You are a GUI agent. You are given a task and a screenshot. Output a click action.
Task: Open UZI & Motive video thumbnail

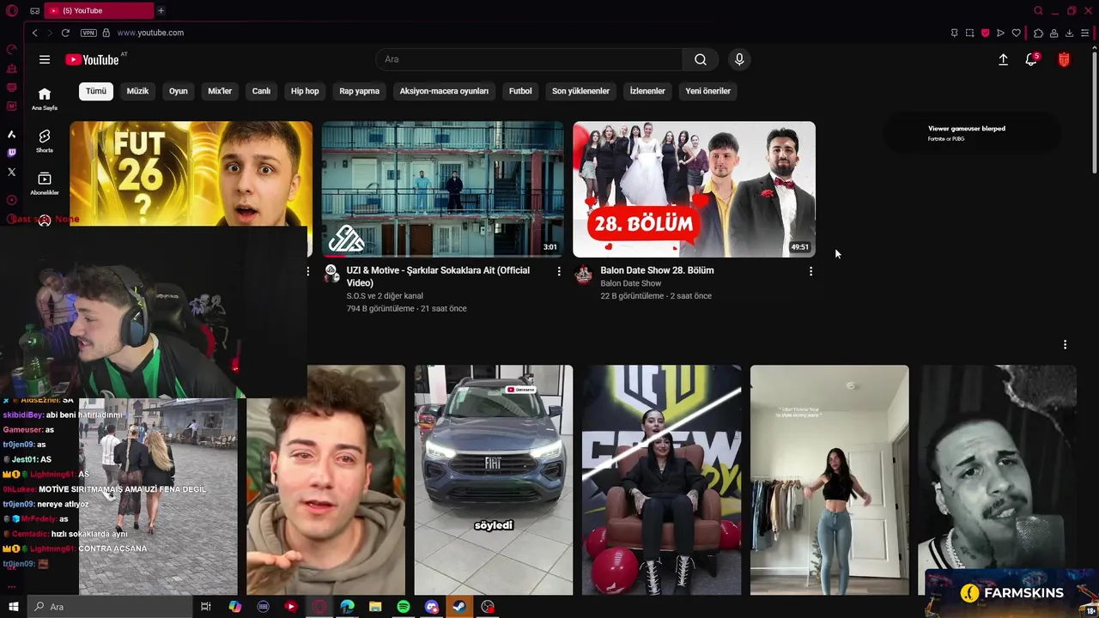pyautogui.click(x=443, y=189)
